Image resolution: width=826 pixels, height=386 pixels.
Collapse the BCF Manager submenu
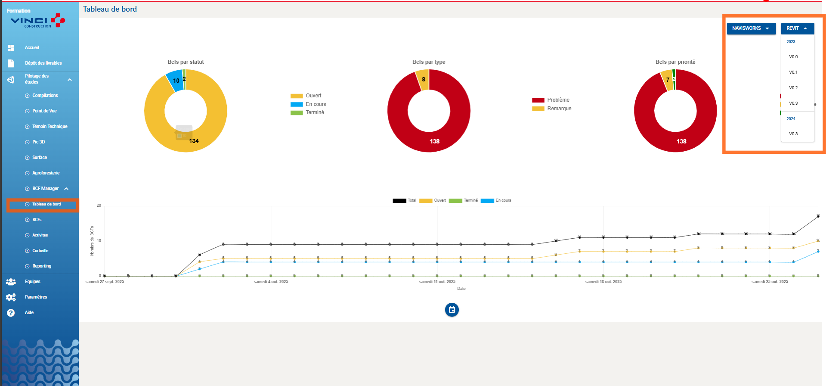66,189
